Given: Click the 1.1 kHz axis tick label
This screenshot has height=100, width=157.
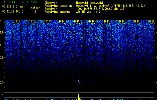Looking at the screenshot, I should click(2, 32).
